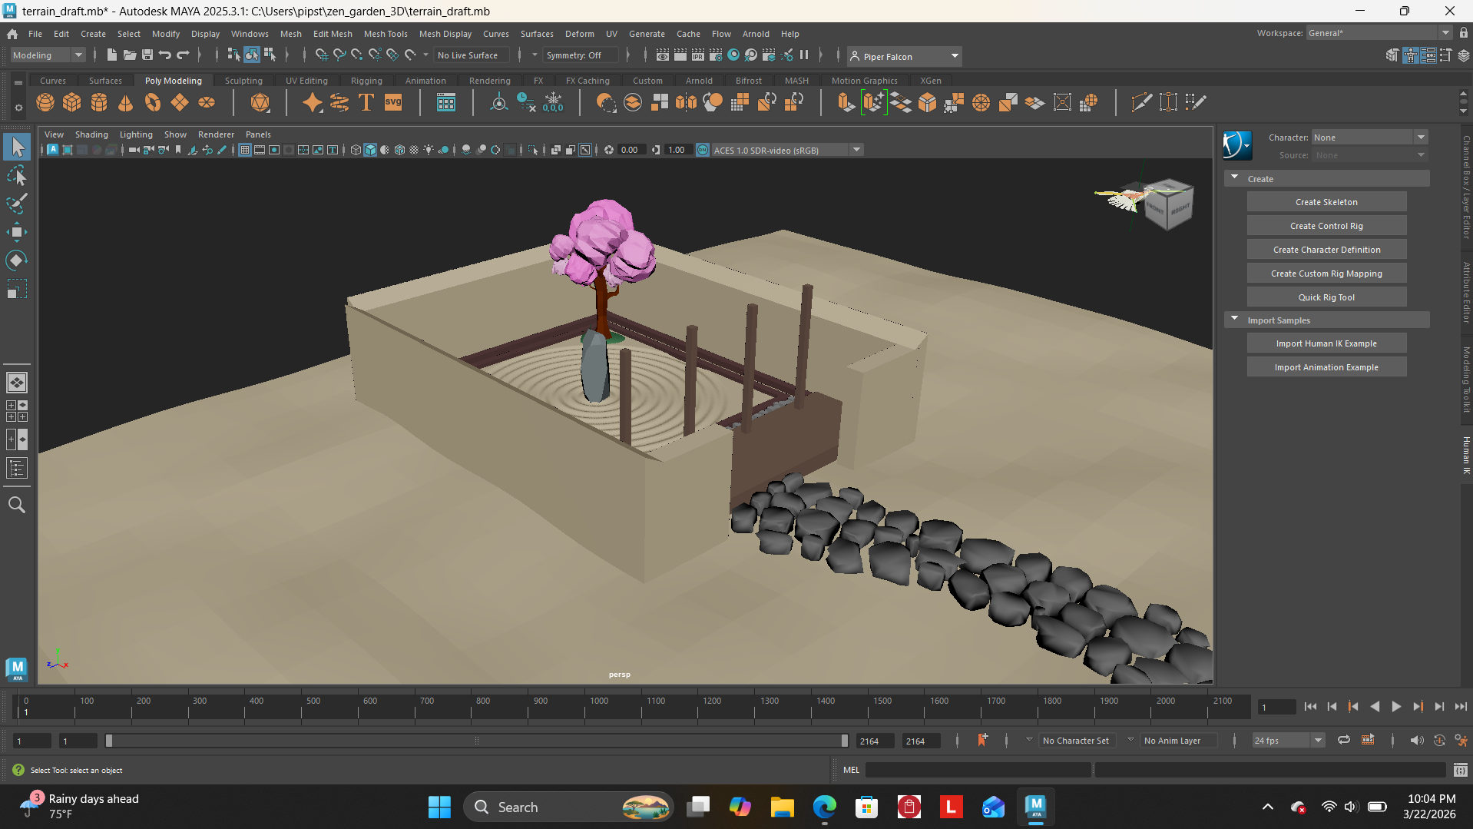Screen dimensions: 1473x829
Task: Click the MEL command line input
Action: point(978,770)
